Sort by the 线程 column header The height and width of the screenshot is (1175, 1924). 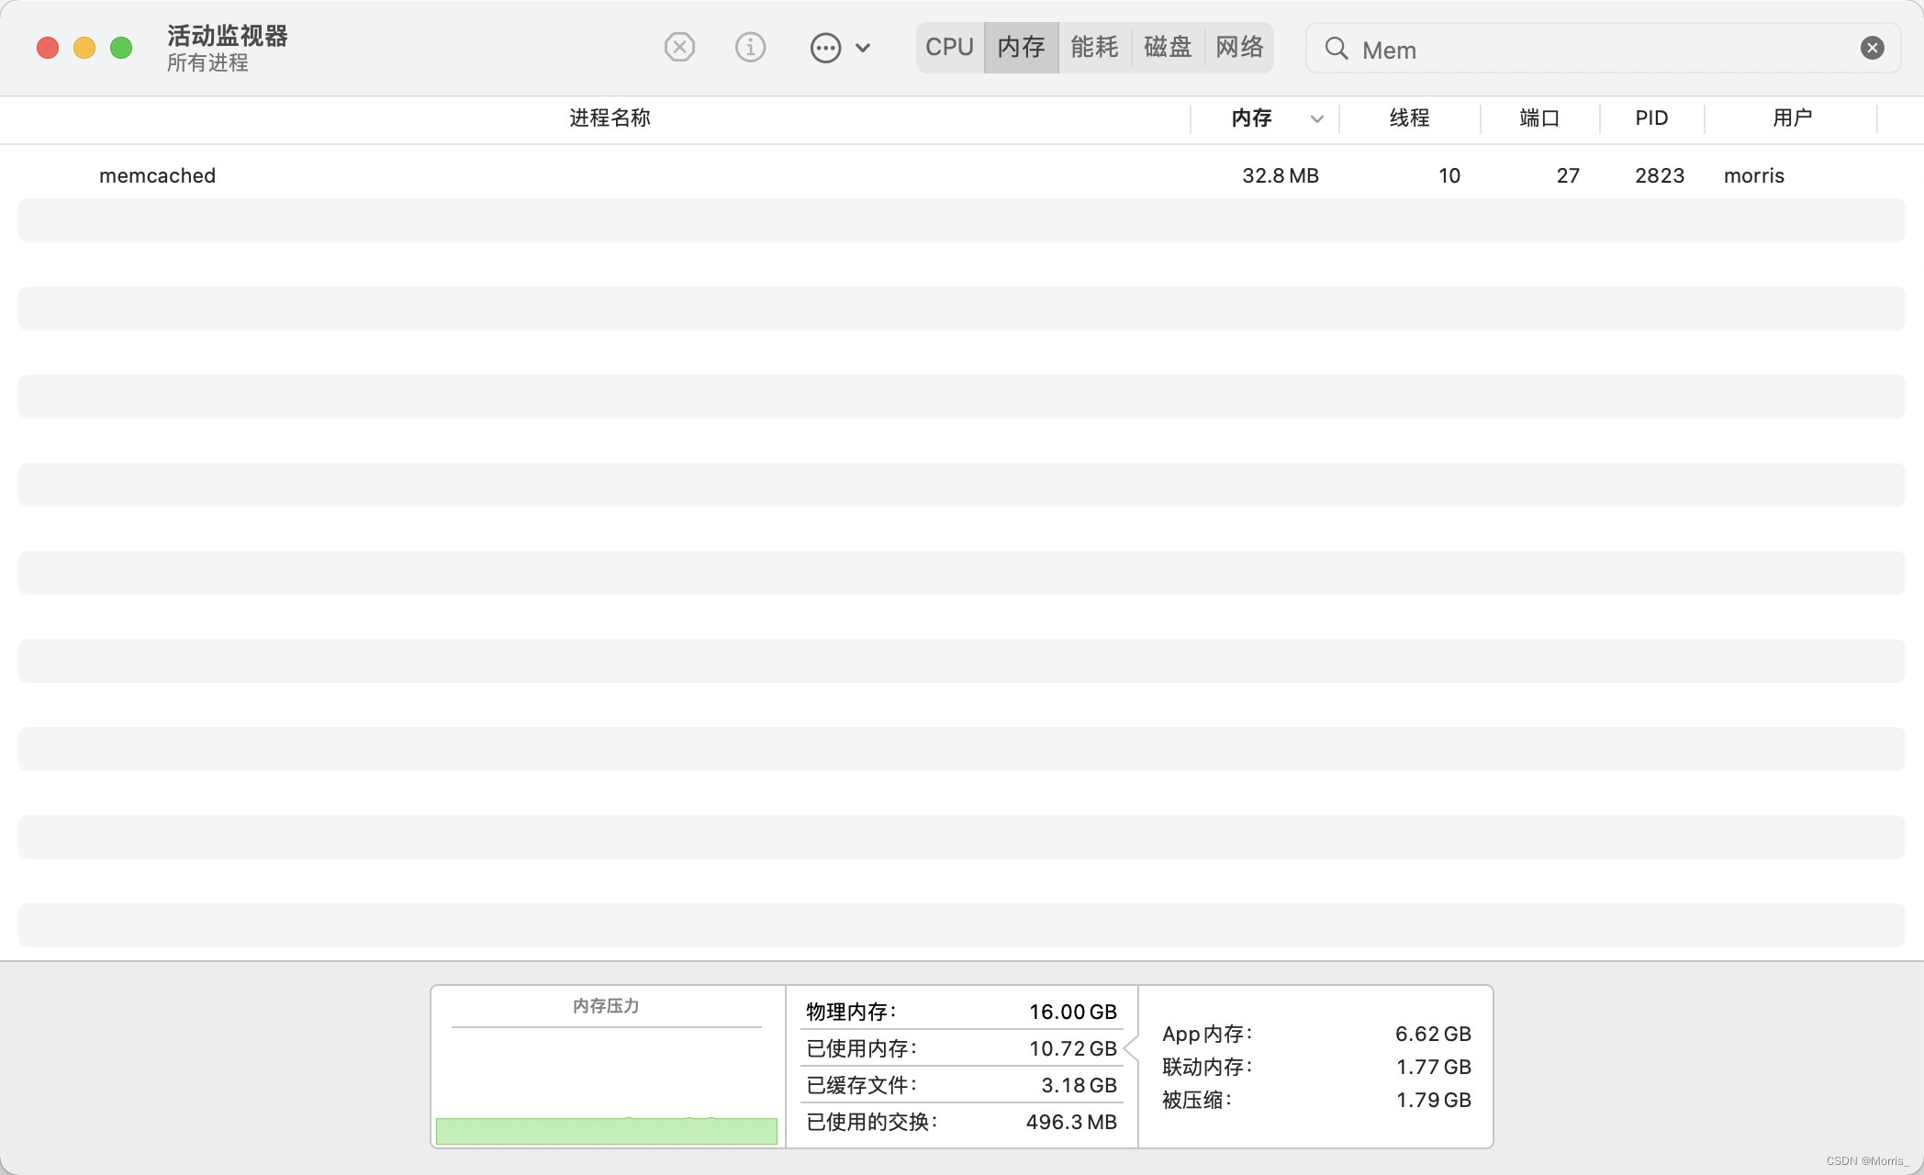[1409, 118]
